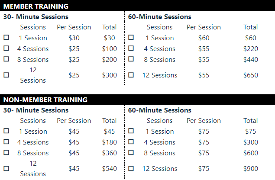Check member 60-minute 1 Session box
The width and height of the screenshot is (275, 180).
[131, 38]
